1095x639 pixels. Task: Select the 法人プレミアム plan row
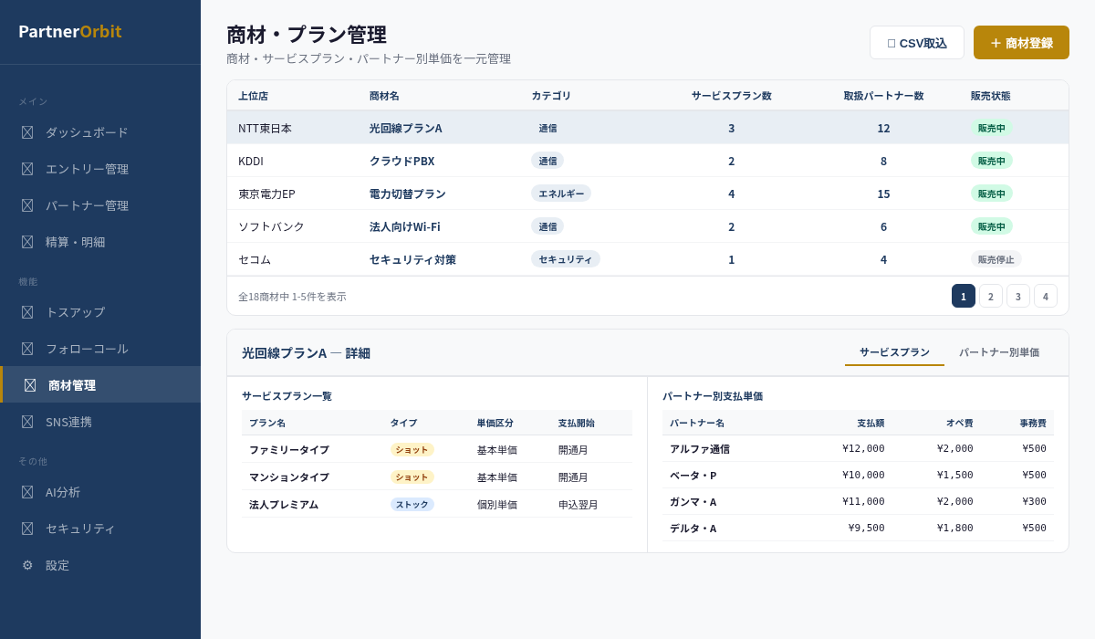point(284,504)
